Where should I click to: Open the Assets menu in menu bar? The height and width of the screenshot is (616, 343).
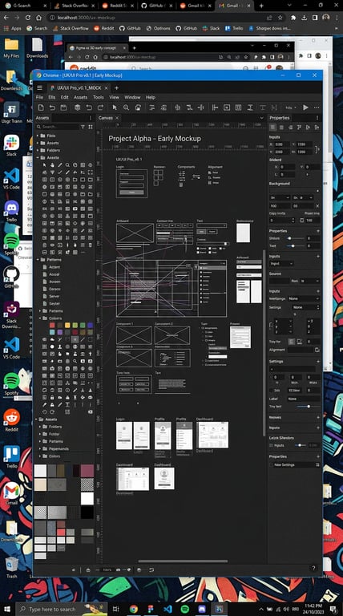click(80, 97)
